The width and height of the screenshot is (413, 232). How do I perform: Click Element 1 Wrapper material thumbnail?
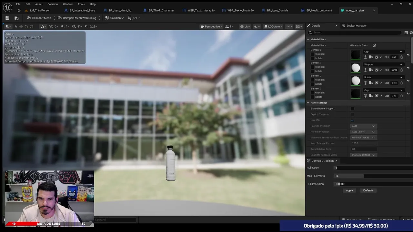356,68
